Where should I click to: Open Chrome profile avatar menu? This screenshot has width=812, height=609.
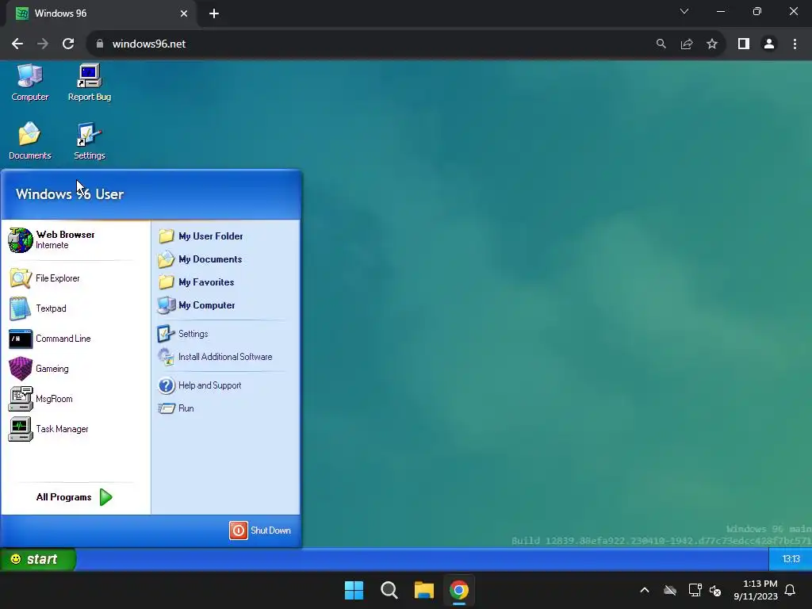click(x=769, y=44)
